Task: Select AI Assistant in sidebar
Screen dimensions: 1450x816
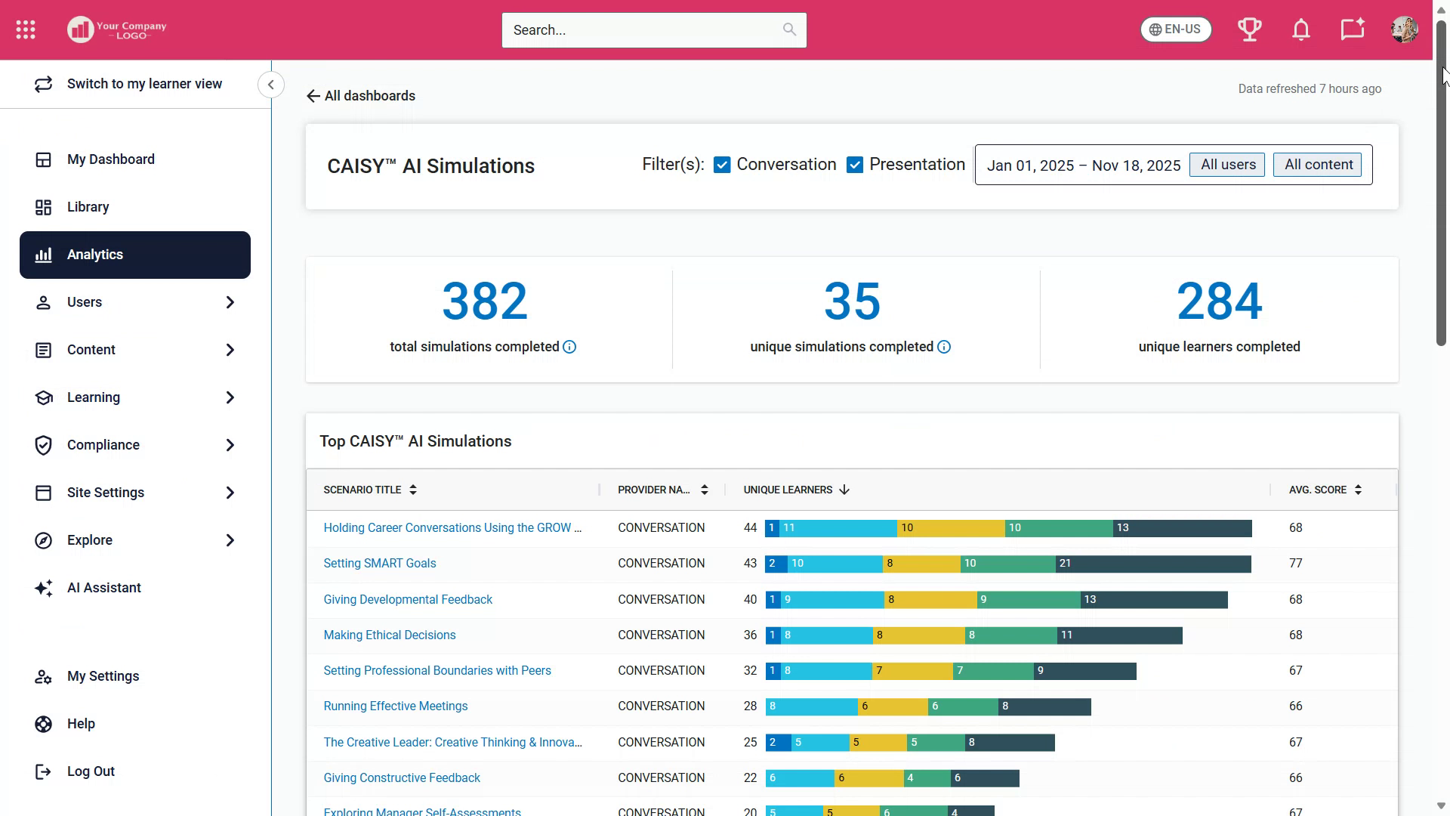Action: coord(103,588)
